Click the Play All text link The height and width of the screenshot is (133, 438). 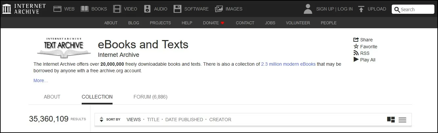368,60
